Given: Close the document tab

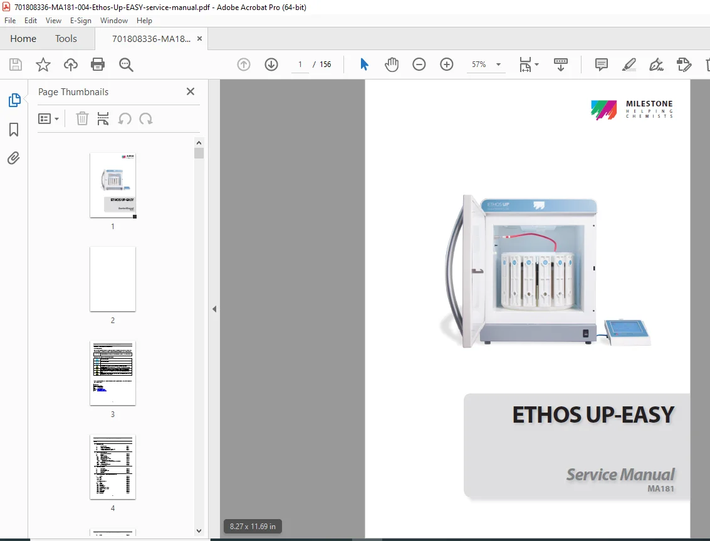Looking at the screenshot, I should [x=199, y=39].
